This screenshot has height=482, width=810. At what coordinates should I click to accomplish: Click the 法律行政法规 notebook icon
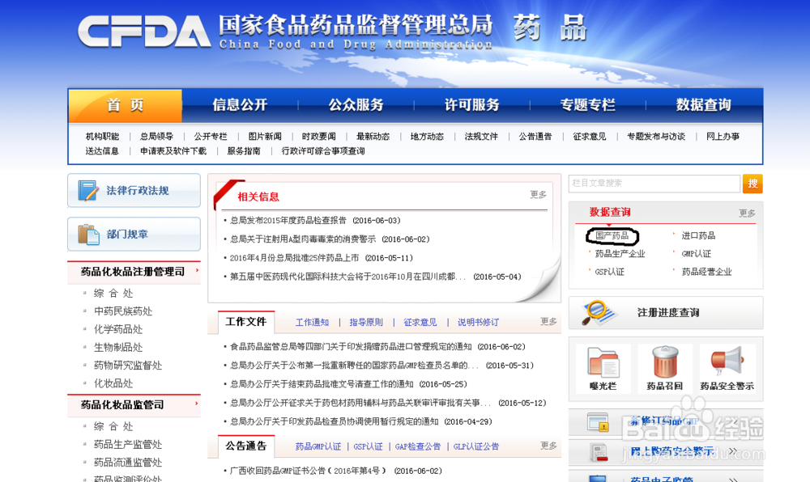click(87, 190)
